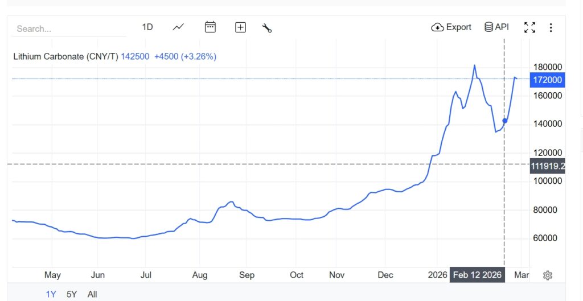
Task: Click the 2026 label on the time axis
Action: pyautogui.click(x=438, y=275)
